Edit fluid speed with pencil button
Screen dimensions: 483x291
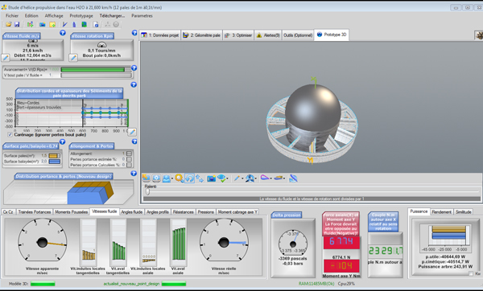click(x=6, y=58)
